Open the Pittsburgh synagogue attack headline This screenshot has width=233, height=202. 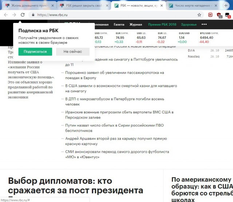coord(121,62)
